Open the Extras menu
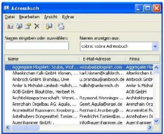164x134 pixels. (x=68, y=17)
